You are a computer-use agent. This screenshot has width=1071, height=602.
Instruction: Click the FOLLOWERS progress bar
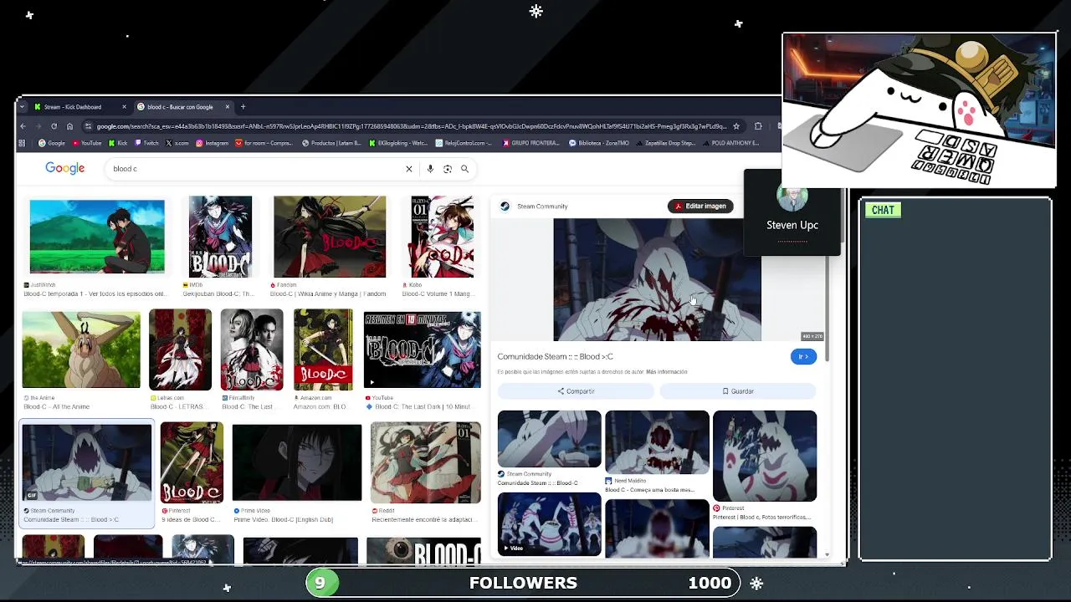click(523, 583)
